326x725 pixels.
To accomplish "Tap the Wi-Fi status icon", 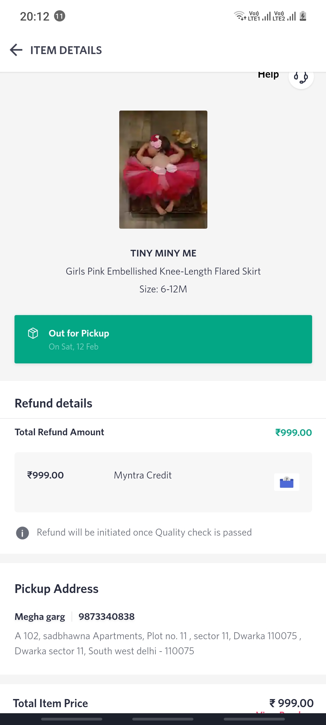I will pyautogui.click(x=240, y=15).
